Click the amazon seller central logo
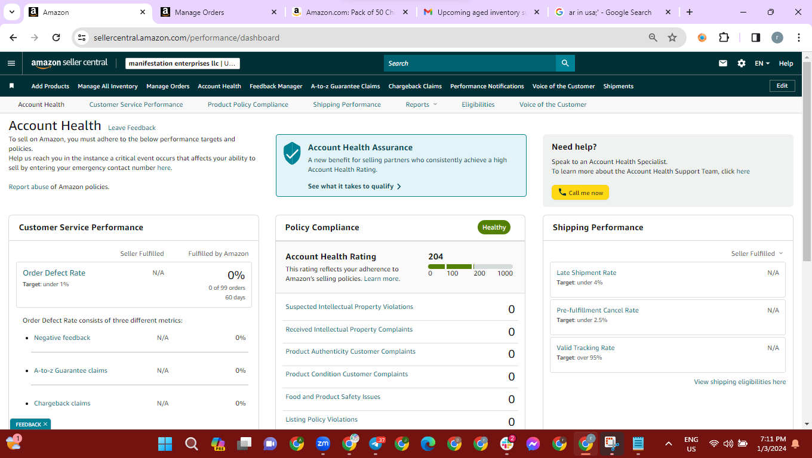This screenshot has height=458, width=812. point(69,63)
